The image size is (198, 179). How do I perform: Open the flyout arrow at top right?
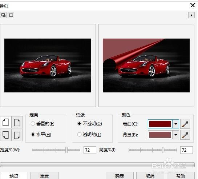coord(191,15)
